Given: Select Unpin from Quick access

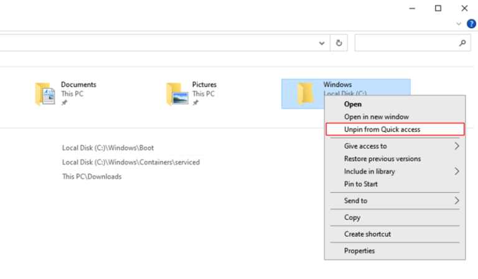Looking at the screenshot, I should [x=382, y=130].
